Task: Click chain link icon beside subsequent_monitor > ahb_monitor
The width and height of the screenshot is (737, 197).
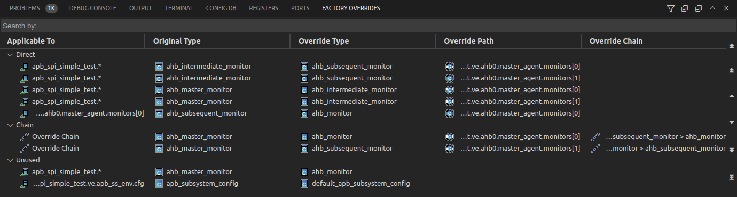Action: pyautogui.click(x=595, y=137)
